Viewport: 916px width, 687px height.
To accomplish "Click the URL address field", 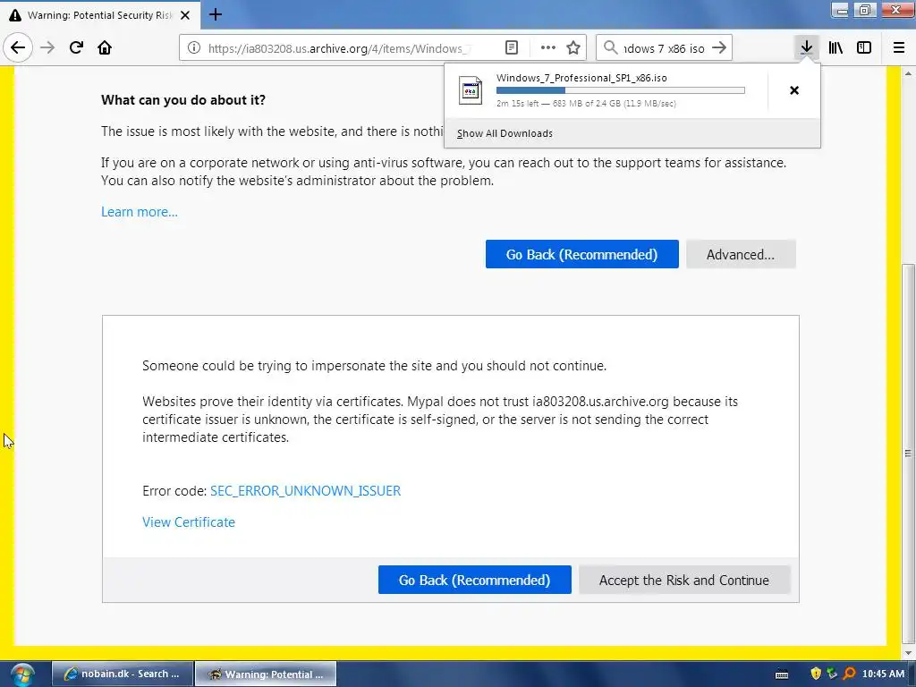I will 340,48.
